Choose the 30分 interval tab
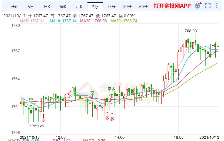This screenshot has width=224, height=141. 127,7
